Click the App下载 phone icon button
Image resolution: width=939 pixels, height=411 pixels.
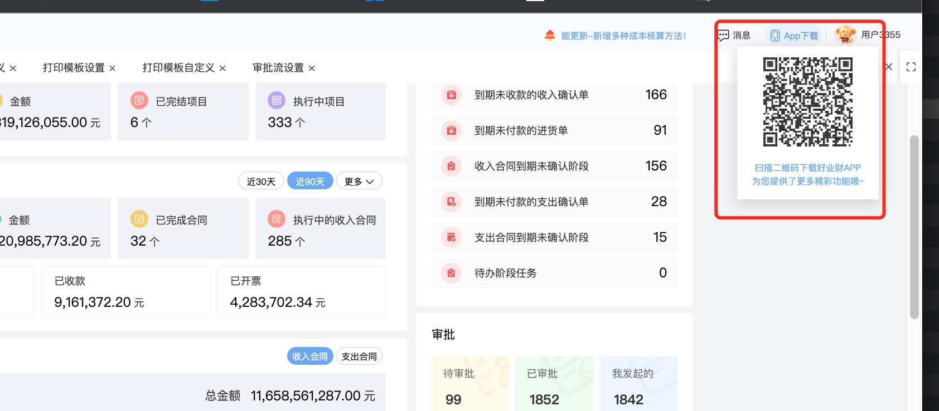(775, 36)
